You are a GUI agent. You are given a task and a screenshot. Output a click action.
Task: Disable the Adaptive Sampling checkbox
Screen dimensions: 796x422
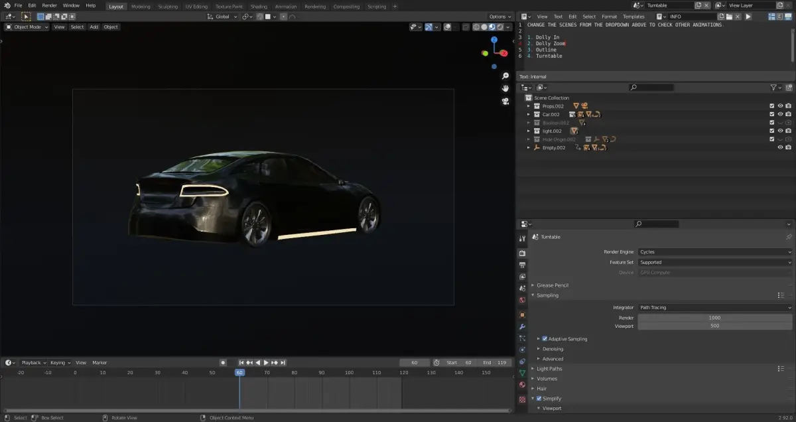tap(545, 339)
